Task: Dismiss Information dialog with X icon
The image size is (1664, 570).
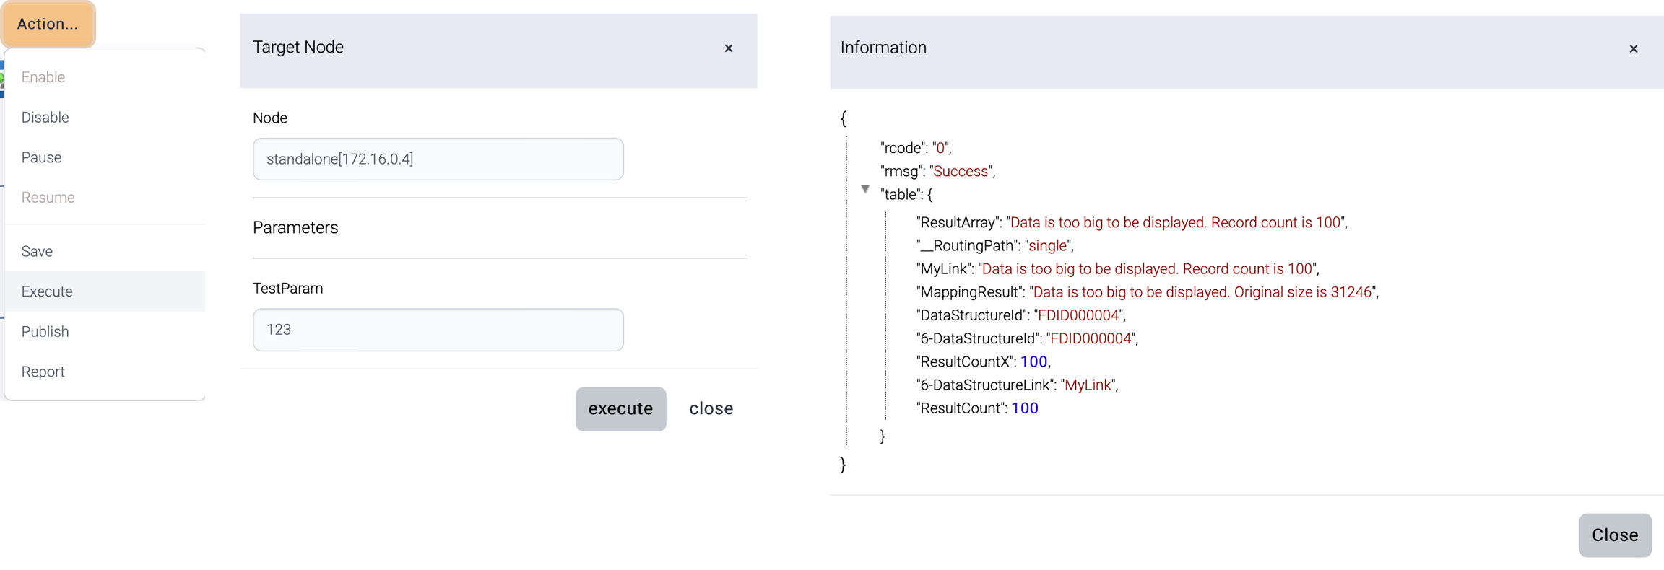Action: [1634, 49]
